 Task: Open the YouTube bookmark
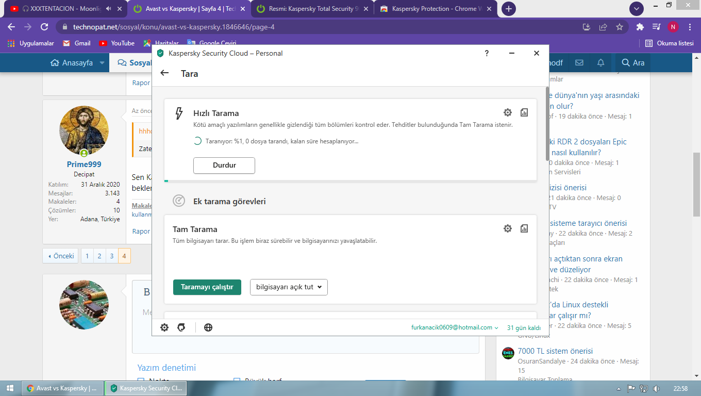click(116, 43)
